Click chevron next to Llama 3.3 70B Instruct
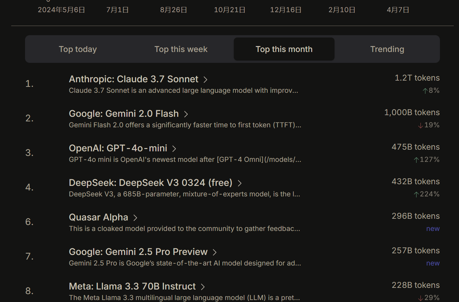 (x=203, y=287)
